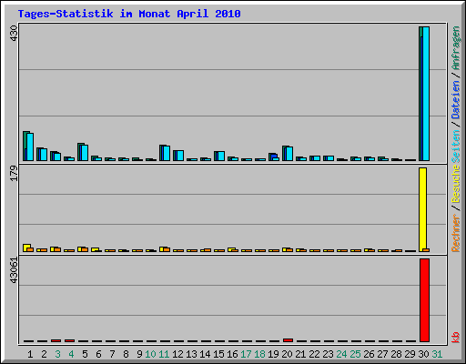
Task: Click the y-axis value 430
Action: click(14, 34)
